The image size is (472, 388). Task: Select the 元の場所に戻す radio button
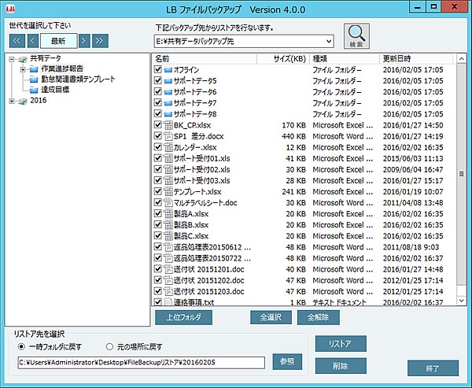click(109, 346)
